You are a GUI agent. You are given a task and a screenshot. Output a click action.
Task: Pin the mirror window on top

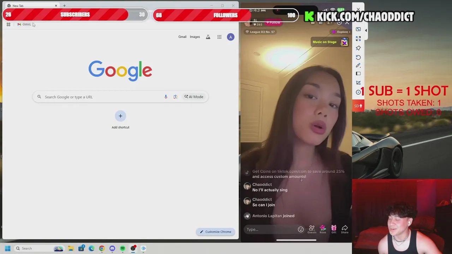click(x=358, y=48)
